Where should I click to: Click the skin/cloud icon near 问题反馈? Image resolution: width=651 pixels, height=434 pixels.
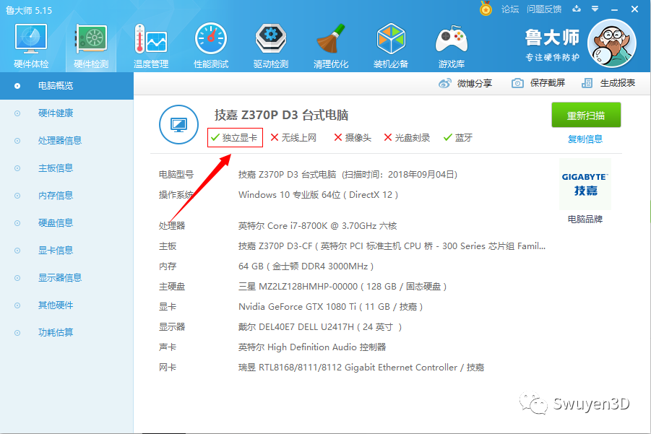(x=577, y=9)
